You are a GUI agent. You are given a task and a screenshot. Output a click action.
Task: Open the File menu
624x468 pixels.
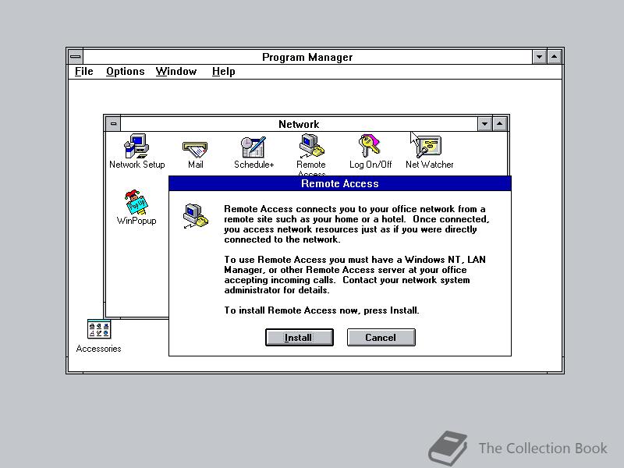(84, 71)
